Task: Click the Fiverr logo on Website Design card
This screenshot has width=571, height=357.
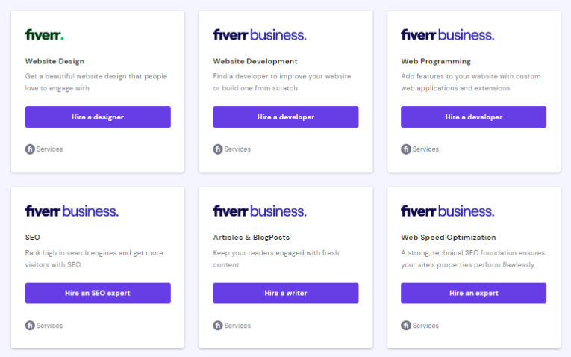Action: [45, 34]
